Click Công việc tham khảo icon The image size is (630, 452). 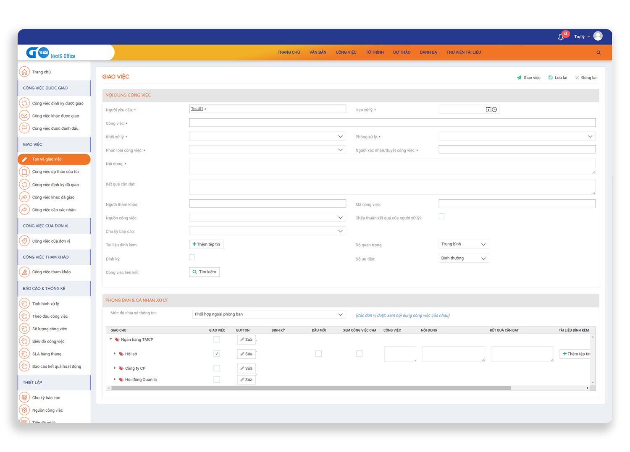(x=24, y=272)
